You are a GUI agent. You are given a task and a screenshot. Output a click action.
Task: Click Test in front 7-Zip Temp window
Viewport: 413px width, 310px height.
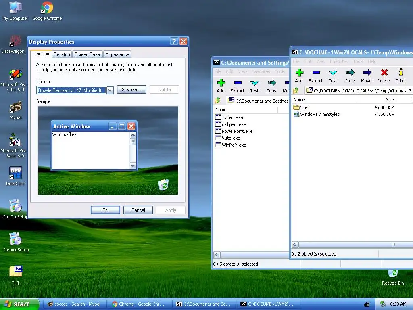[x=333, y=76]
